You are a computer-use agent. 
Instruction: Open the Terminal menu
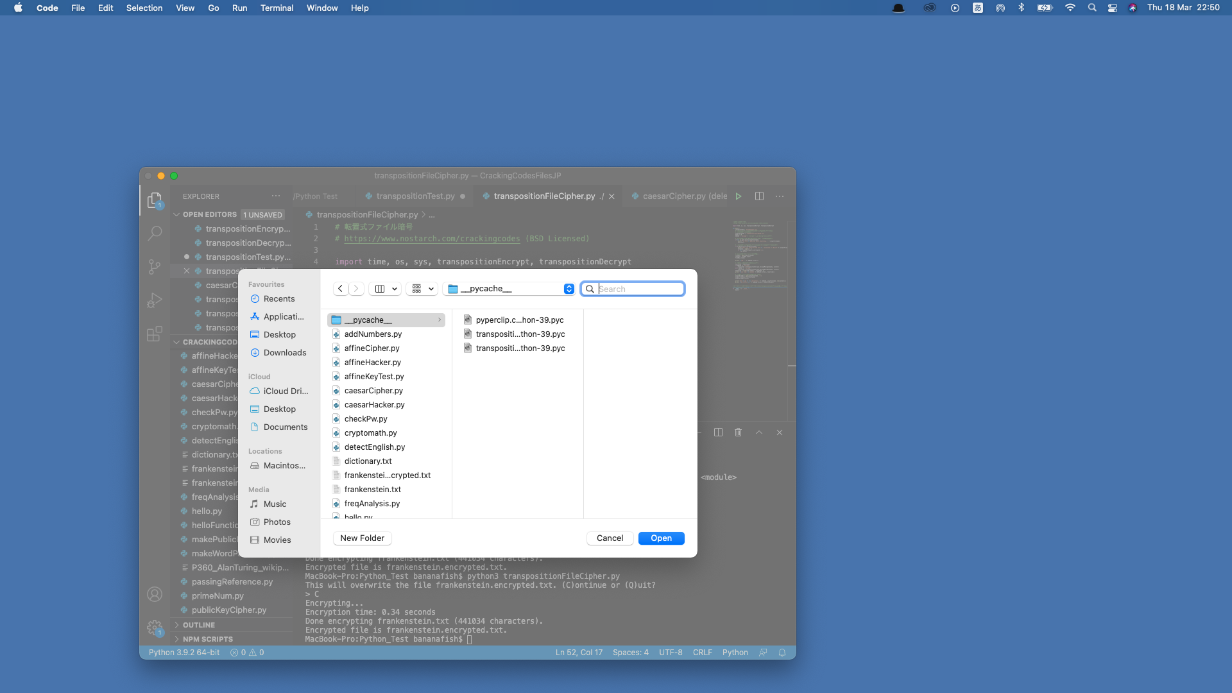point(277,8)
